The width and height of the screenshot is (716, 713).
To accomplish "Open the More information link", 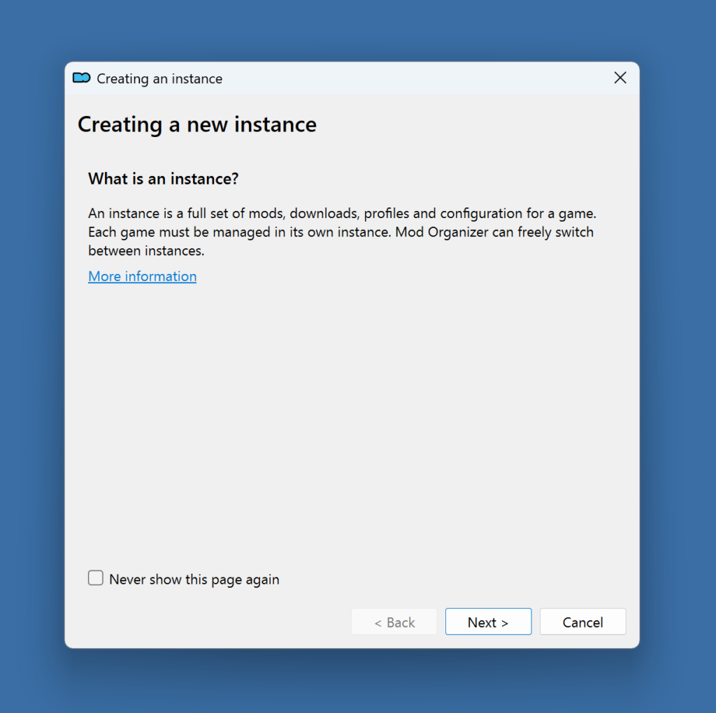I will 142,276.
